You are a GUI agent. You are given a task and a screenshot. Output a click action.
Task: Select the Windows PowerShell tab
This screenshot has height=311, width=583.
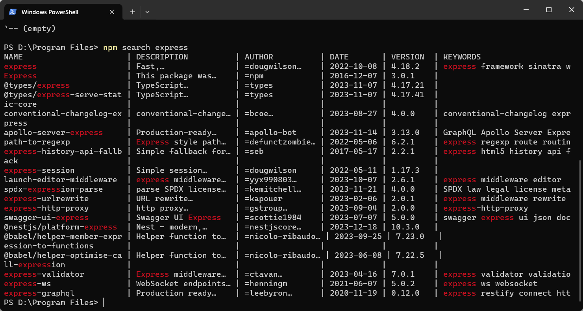63,12
